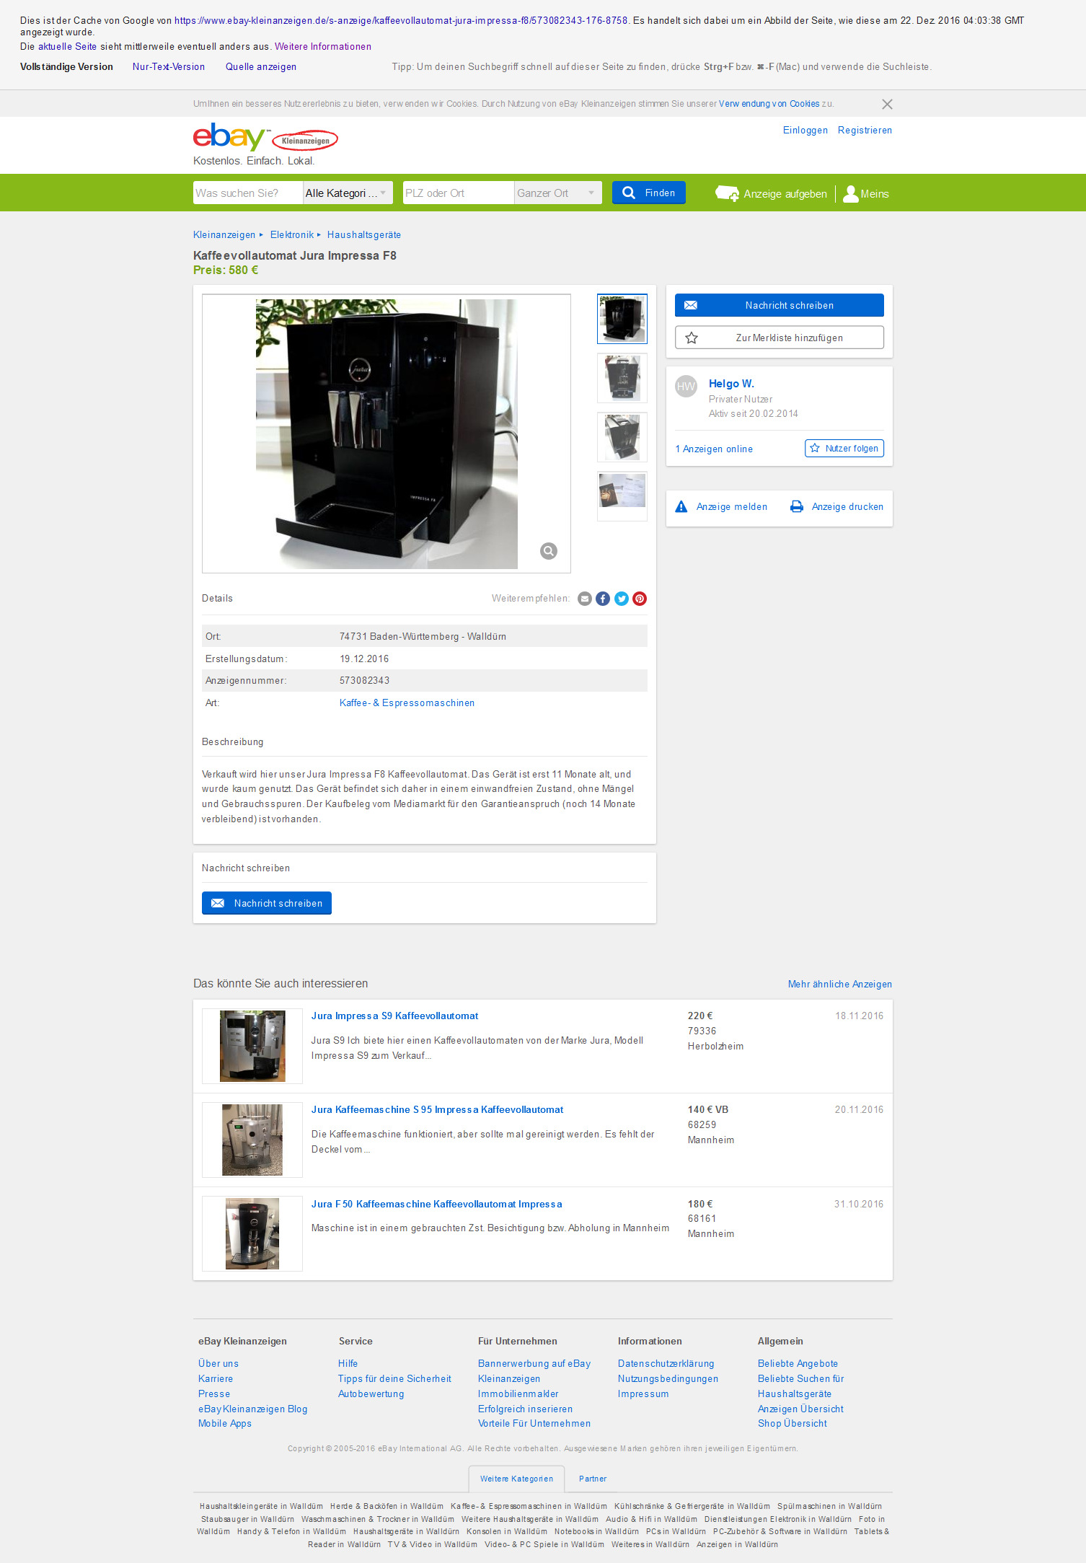This screenshot has width=1086, height=1563.
Task: Select the first coffee machine thumbnail
Action: coord(622,319)
